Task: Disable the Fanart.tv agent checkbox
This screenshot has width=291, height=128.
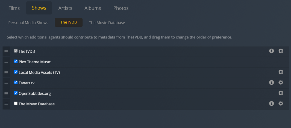Action: point(16,82)
